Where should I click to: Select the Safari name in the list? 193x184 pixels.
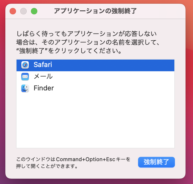click(x=43, y=65)
